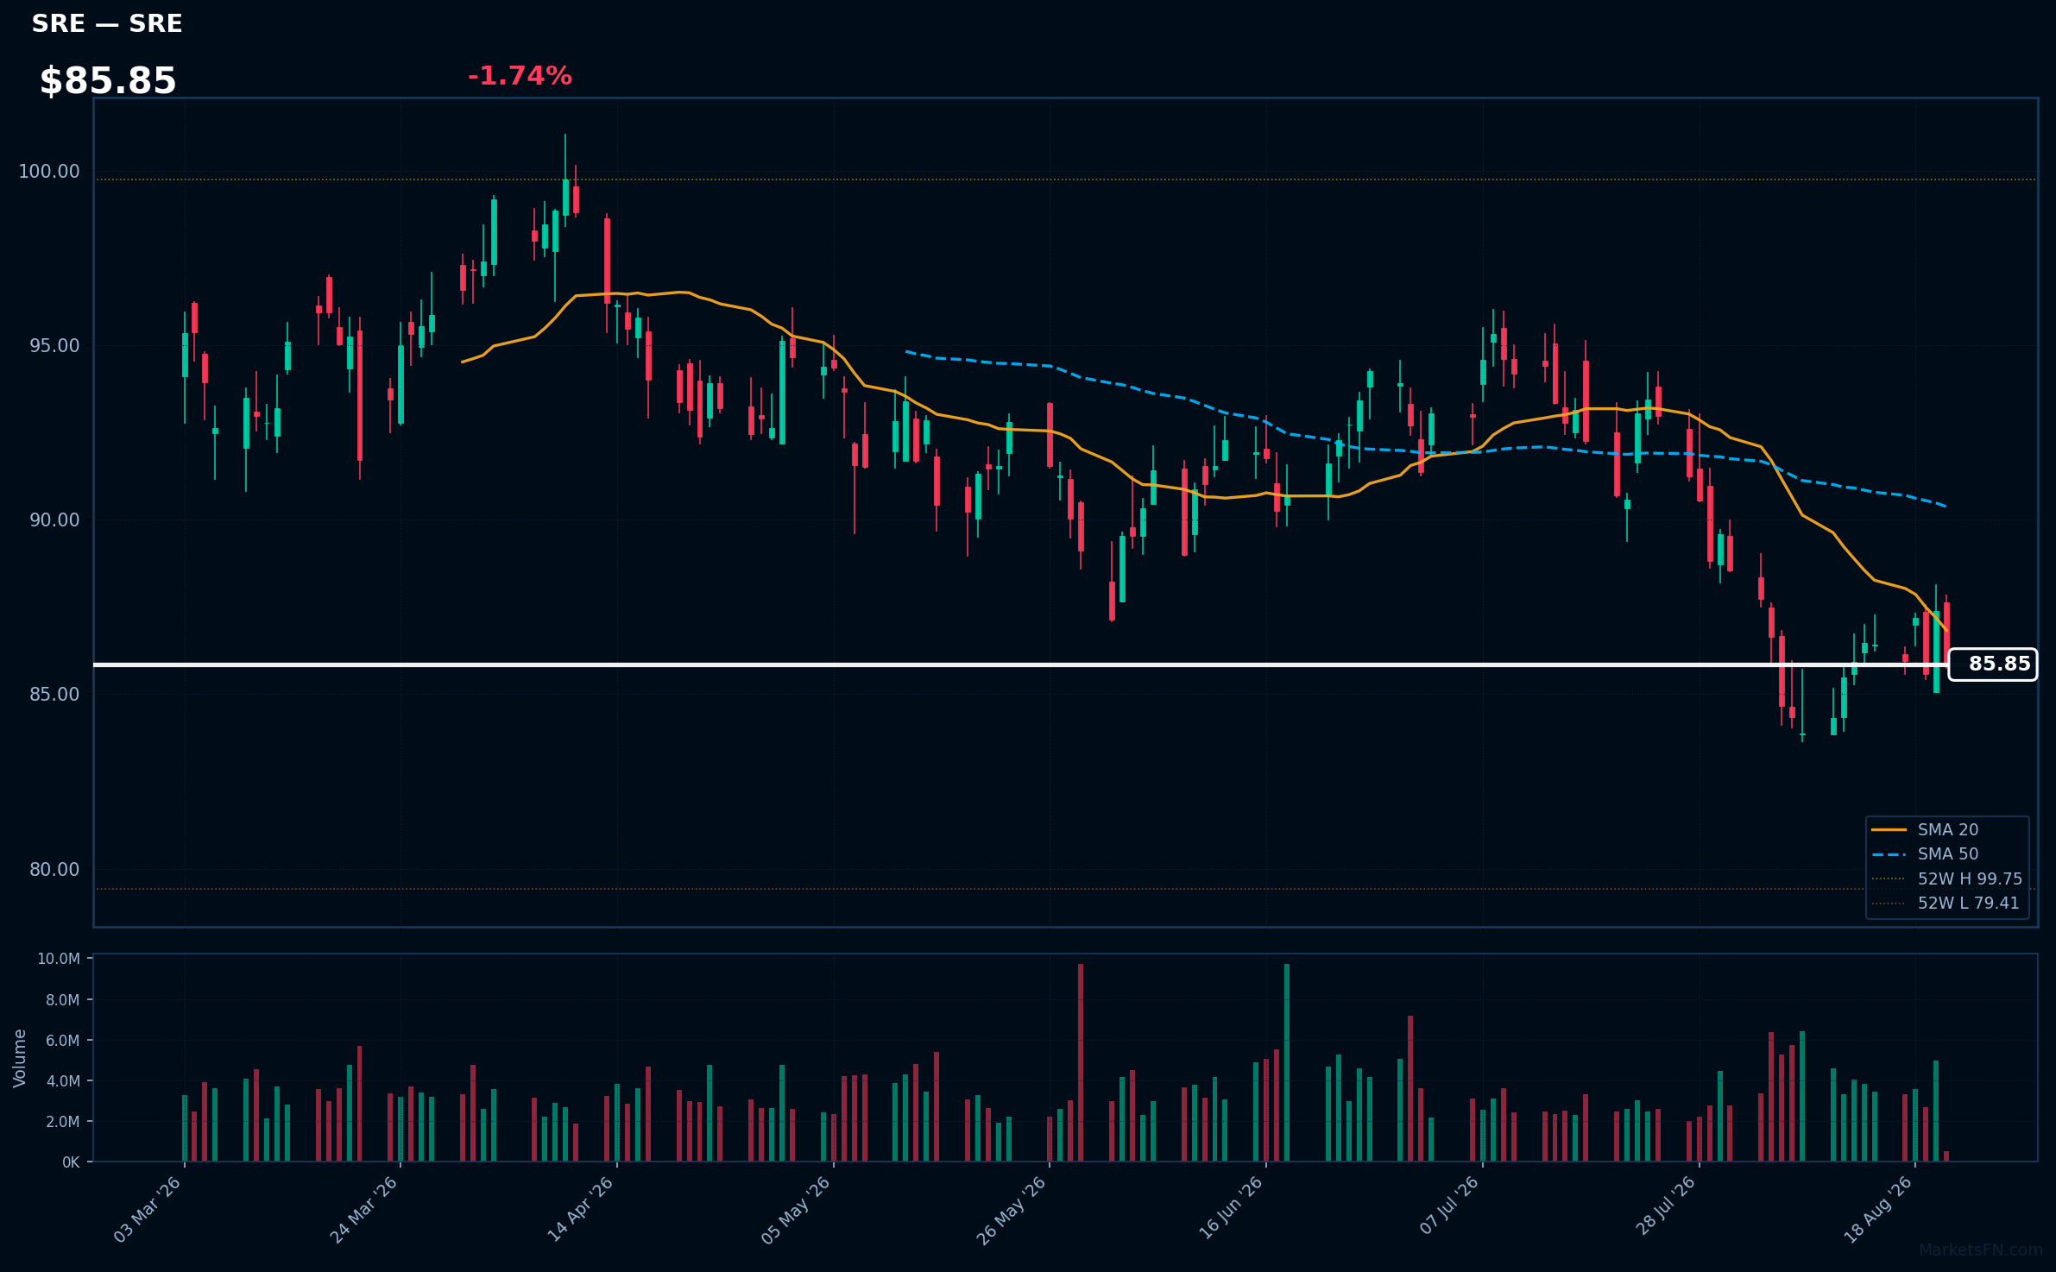Viewport: 2056px width, 1272px height.
Task: Click the $85.85 current price headline
Action: (x=108, y=81)
